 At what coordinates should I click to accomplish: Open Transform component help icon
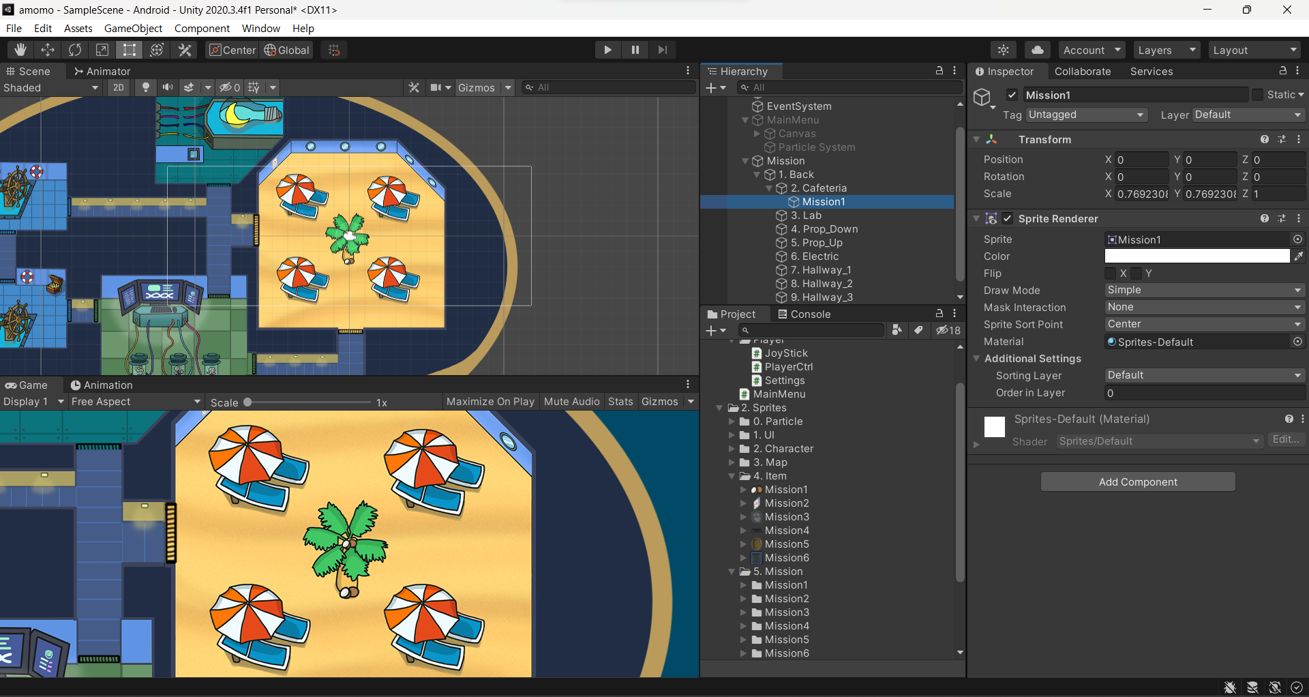click(x=1265, y=139)
